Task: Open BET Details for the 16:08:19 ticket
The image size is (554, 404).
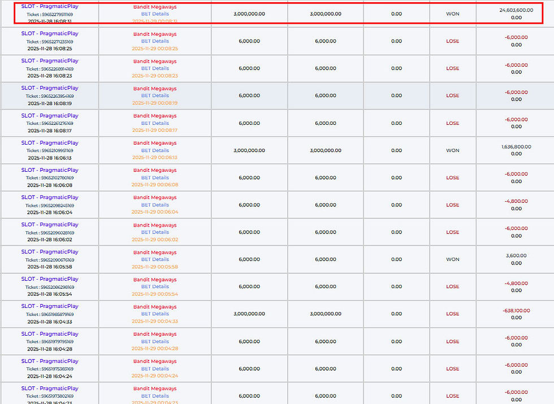Action: coord(155,95)
